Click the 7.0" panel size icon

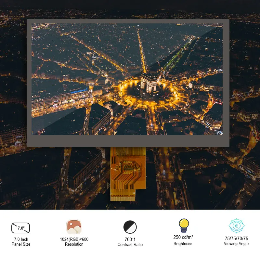pyautogui.click(x=20, y=228)
